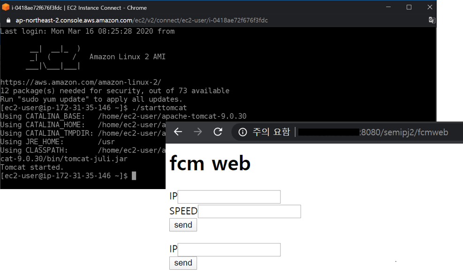Click the minimize button on the Chrome window
The image size is (463, 274).
(x=388, y=7)
